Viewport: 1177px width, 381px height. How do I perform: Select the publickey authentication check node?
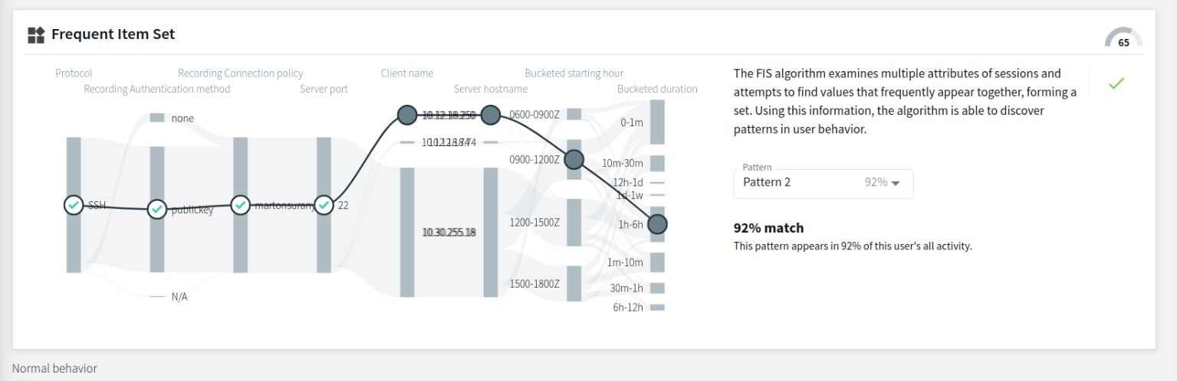(157, 209)
